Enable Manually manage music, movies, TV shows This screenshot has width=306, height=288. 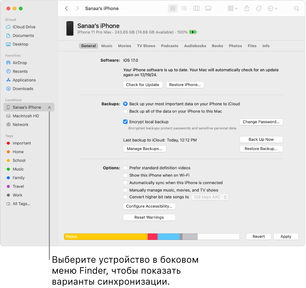[125, 190]
